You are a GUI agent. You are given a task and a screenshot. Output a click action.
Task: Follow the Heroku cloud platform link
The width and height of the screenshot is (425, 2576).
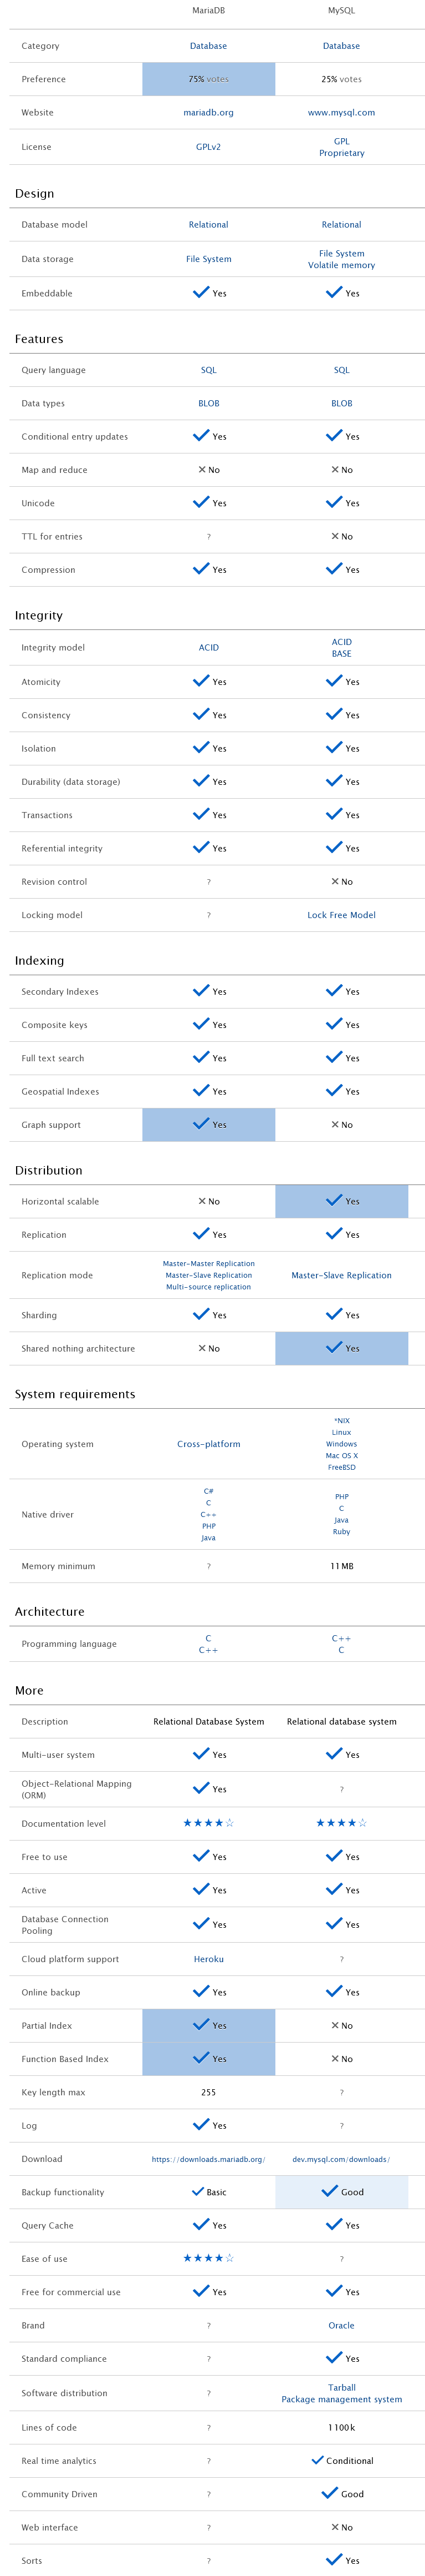pos(208,1959)
